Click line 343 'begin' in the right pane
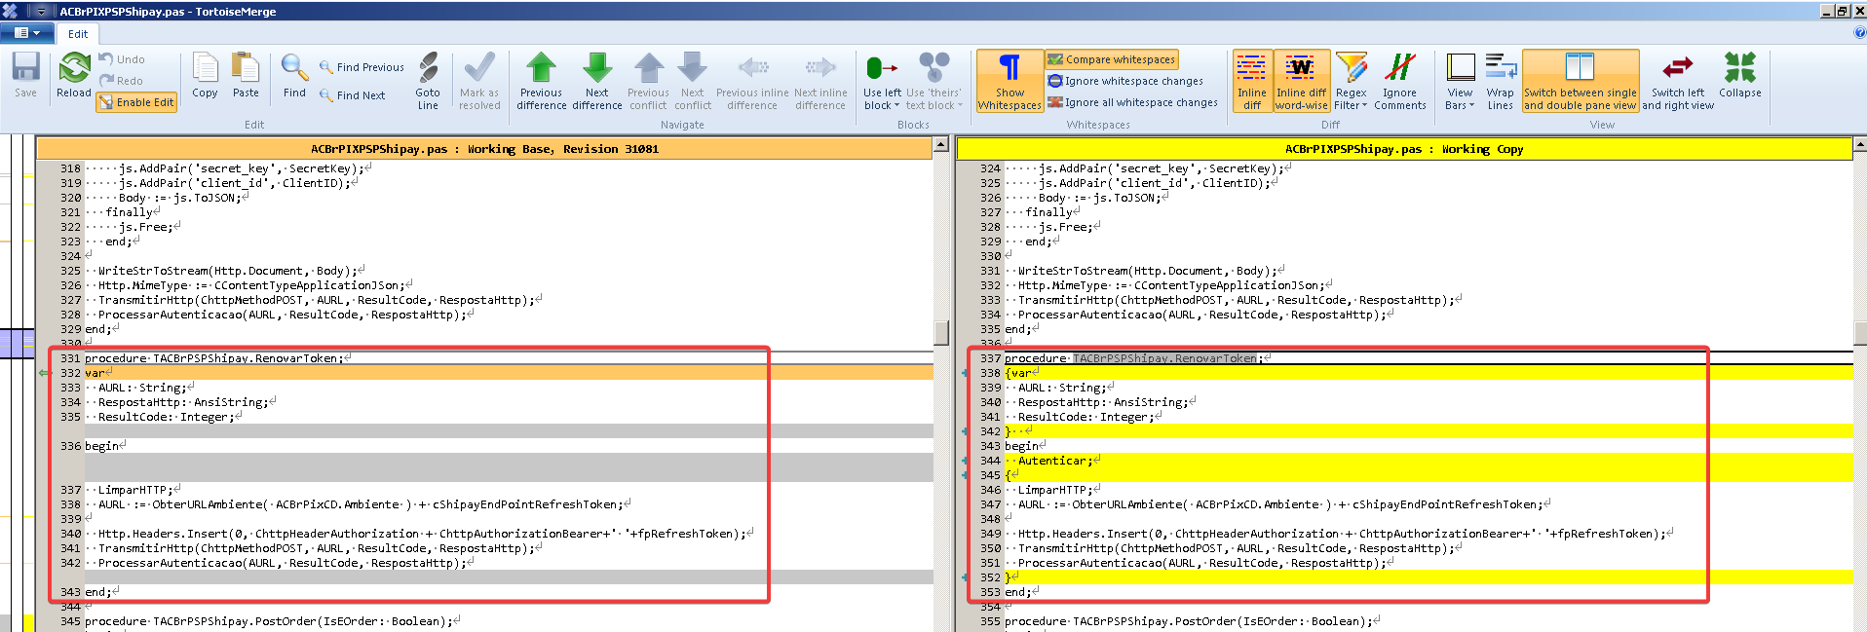 [x=1428, y=446]
